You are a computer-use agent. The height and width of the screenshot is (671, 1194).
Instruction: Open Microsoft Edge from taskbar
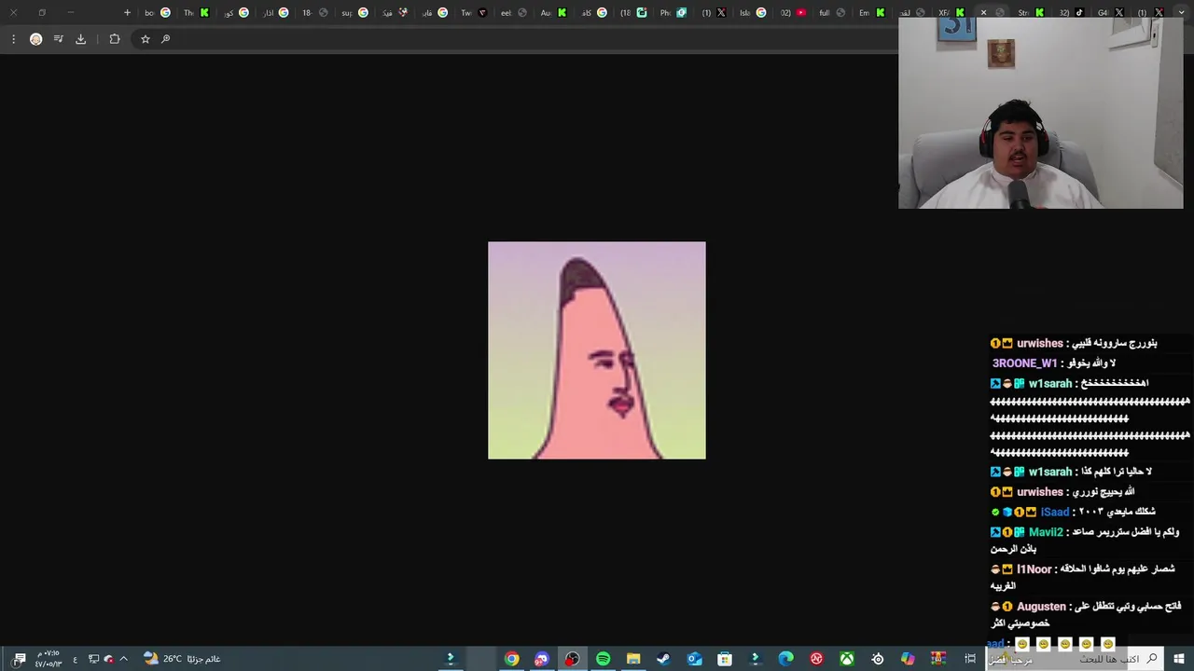tap(785, 659)
